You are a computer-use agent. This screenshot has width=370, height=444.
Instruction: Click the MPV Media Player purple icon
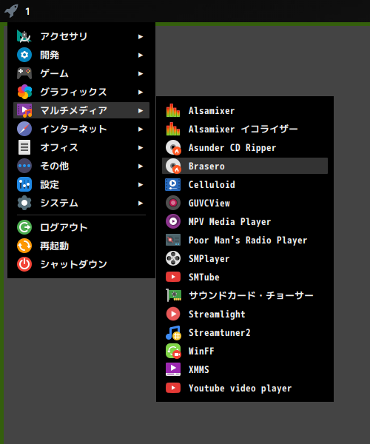coord(173,221)
